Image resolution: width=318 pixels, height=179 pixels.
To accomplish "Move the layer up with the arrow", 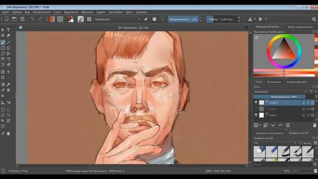I will tap(280, 125).
